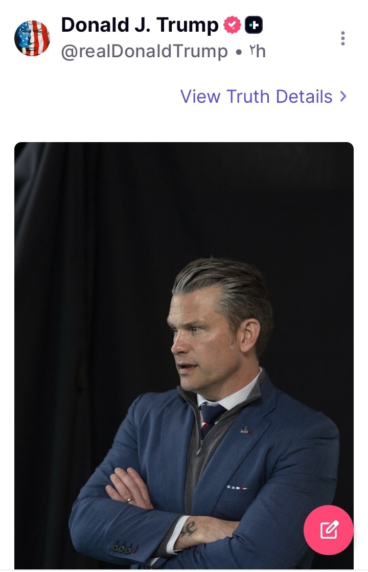Image resolution: width=368 pixels, height=572 pixels.
Task: Visit the @realDonaldTrump handle
Action: pyautogui.click(x=145, y=52)
